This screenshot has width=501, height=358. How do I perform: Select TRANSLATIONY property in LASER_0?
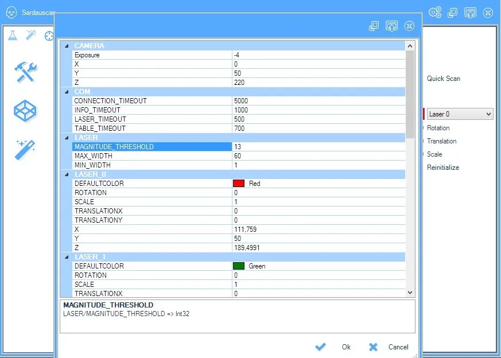pyautogui.click(x=152, y=220)
